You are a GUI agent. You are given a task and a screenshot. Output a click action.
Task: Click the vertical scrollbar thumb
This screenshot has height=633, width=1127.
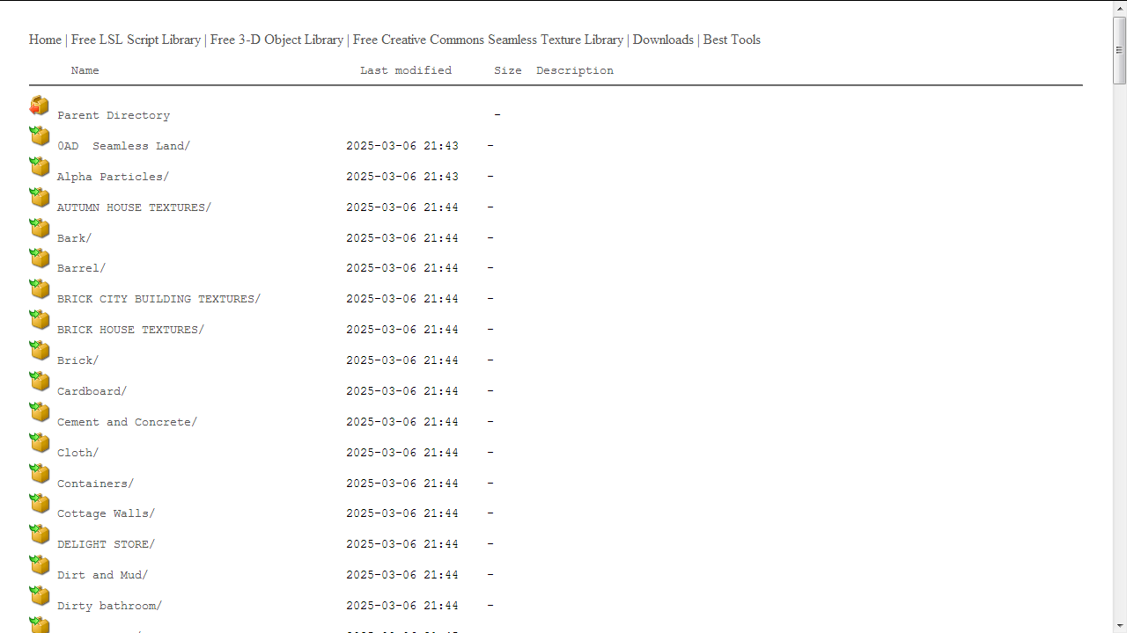point(1119,51)
